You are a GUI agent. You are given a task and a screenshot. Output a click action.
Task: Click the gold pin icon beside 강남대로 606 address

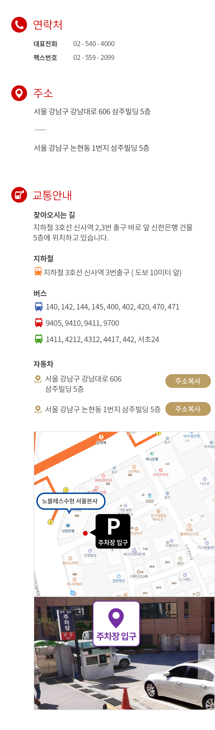coord(37,379)
